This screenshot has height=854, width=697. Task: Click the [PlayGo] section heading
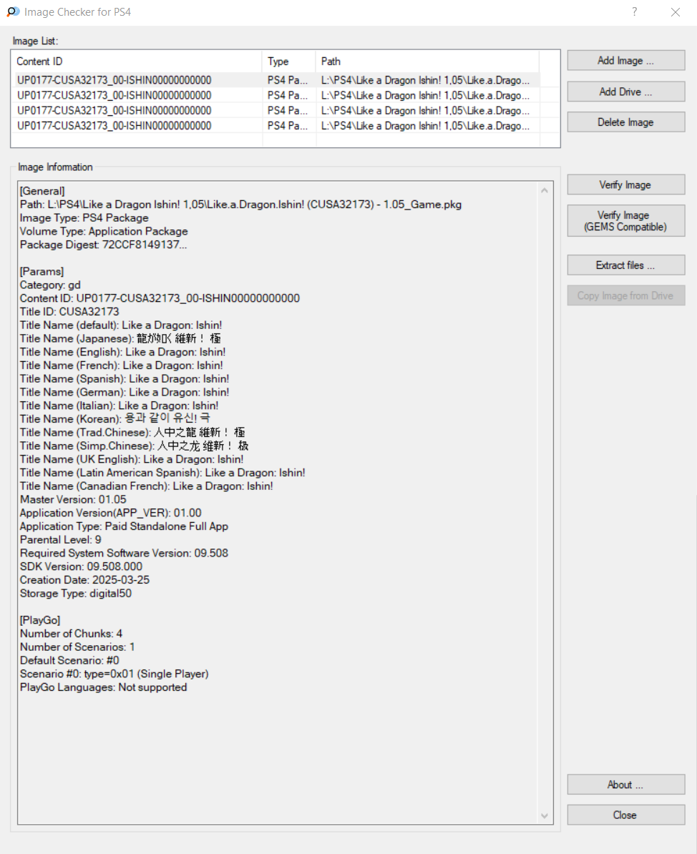[x=40, y=620]
